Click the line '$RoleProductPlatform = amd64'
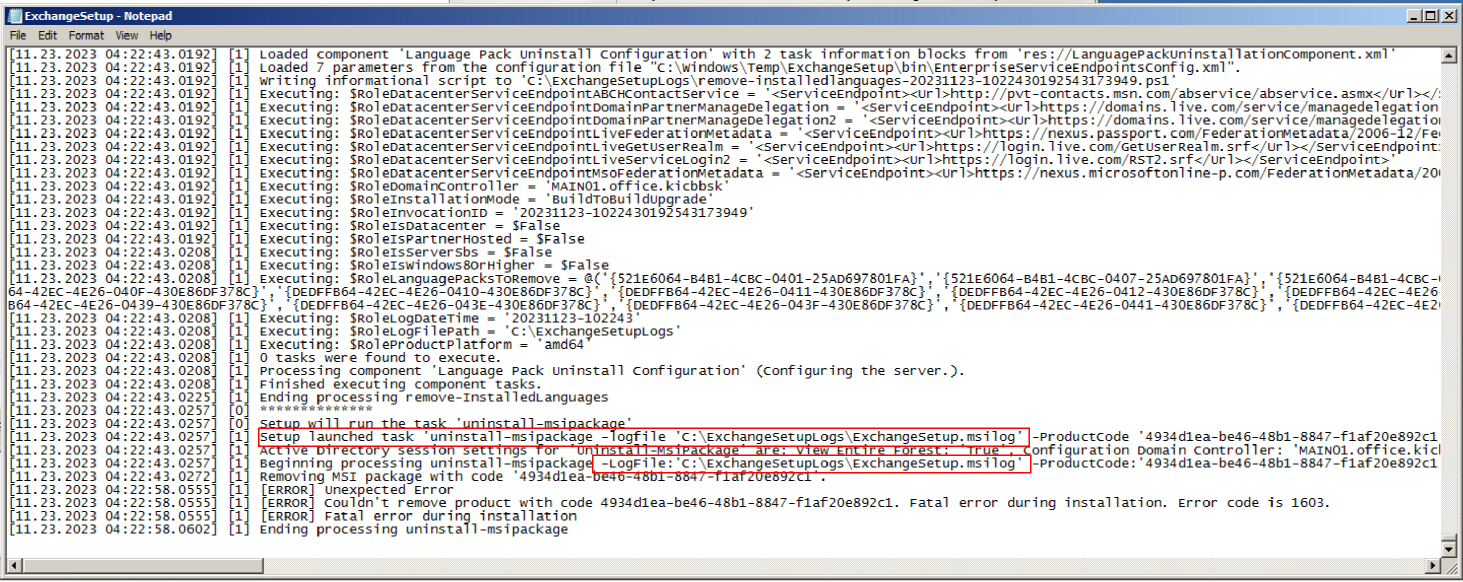1463x582 pixels. pyautogui.click(x=300, y=345)
